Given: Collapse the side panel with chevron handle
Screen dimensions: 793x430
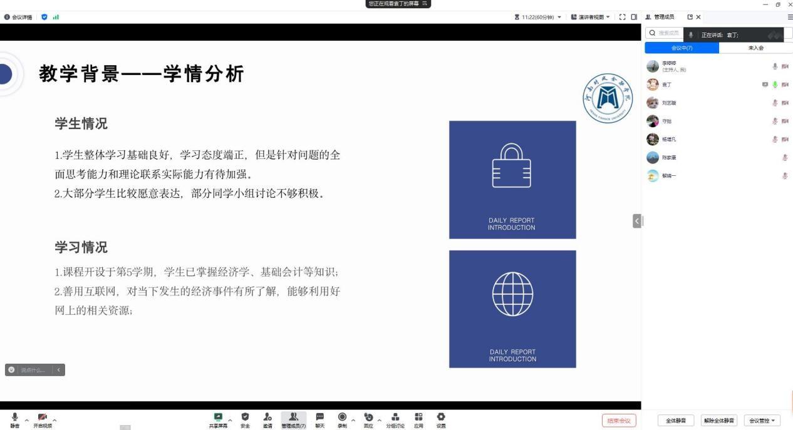Looking at the screenshot, I should click(x=637, y=220).
